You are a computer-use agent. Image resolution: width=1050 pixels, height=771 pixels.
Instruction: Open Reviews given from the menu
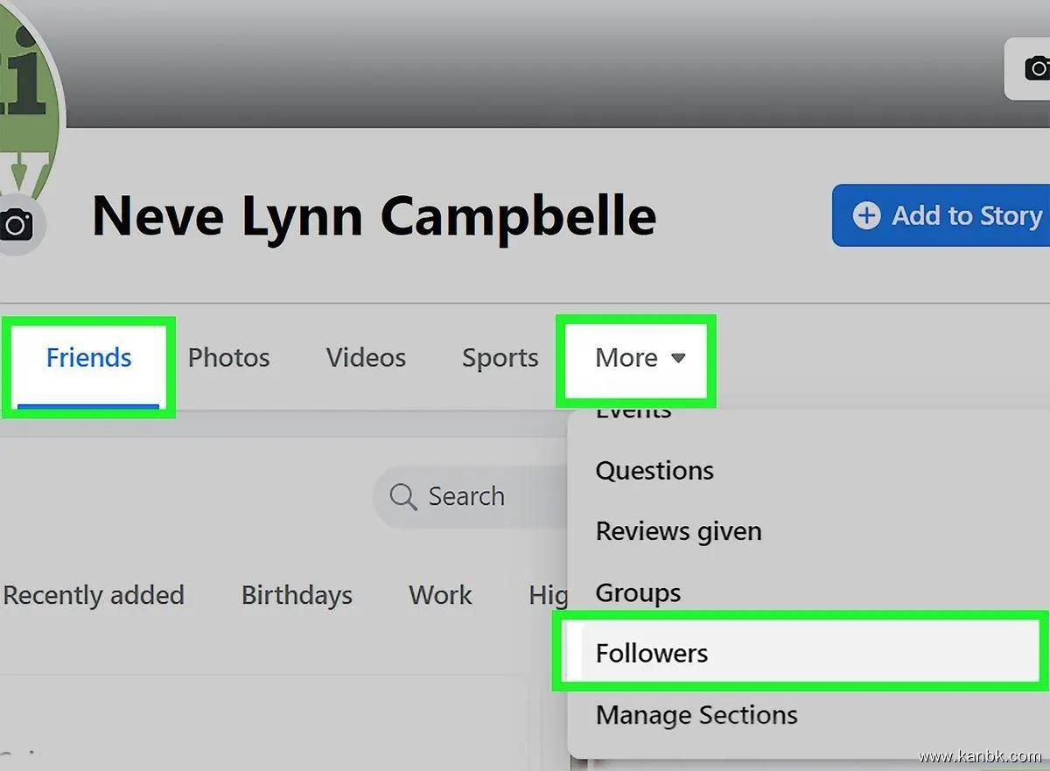[678, 531]
